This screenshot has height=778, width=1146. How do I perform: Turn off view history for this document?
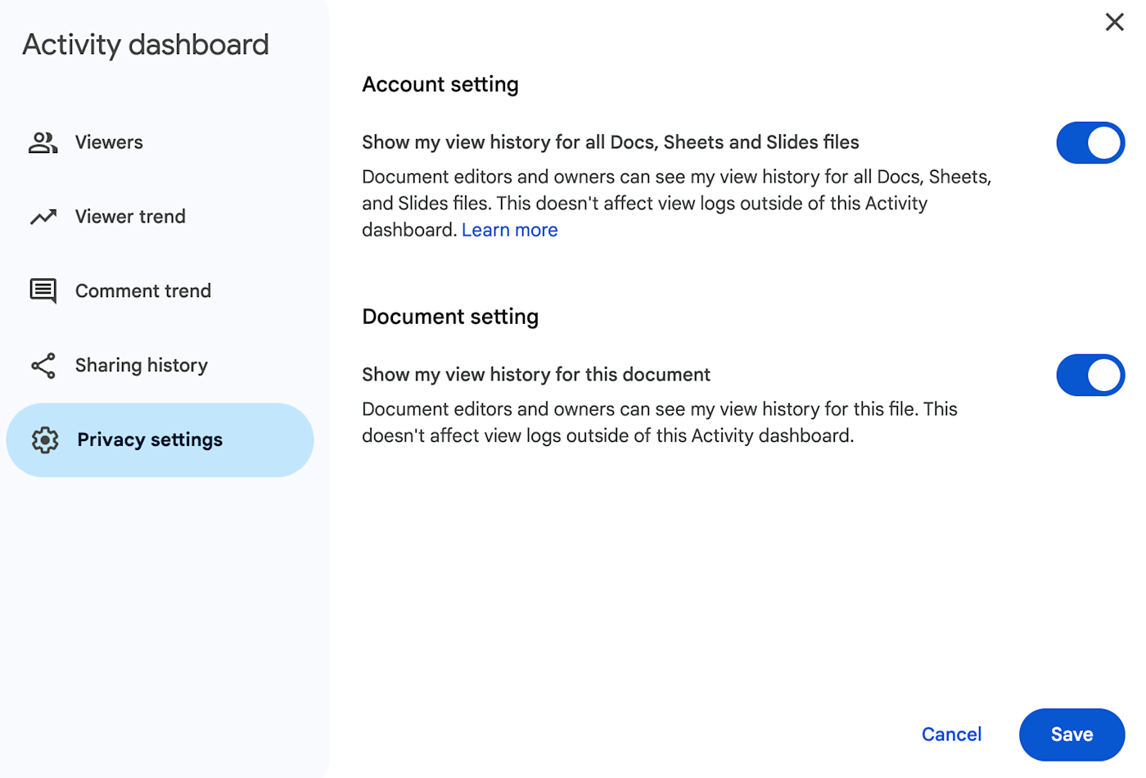click(1090, 376)
